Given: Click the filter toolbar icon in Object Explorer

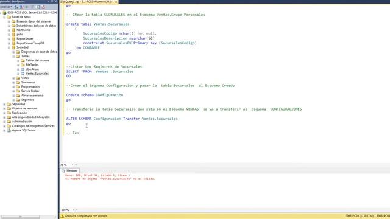Looking at the screenshot, I should click(32, 7).
